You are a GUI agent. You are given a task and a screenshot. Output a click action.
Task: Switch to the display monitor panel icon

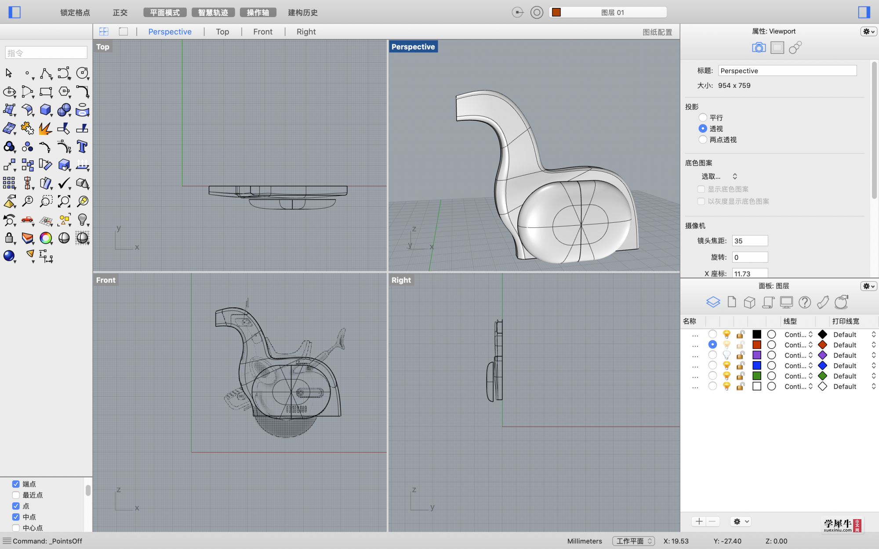[x=786, y=302]
